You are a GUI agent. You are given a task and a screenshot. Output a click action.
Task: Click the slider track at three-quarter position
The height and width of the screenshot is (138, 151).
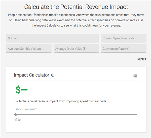(x=106, y=114)
